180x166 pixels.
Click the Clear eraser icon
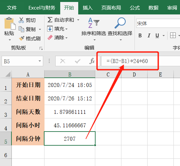click(x=50, y=37)
